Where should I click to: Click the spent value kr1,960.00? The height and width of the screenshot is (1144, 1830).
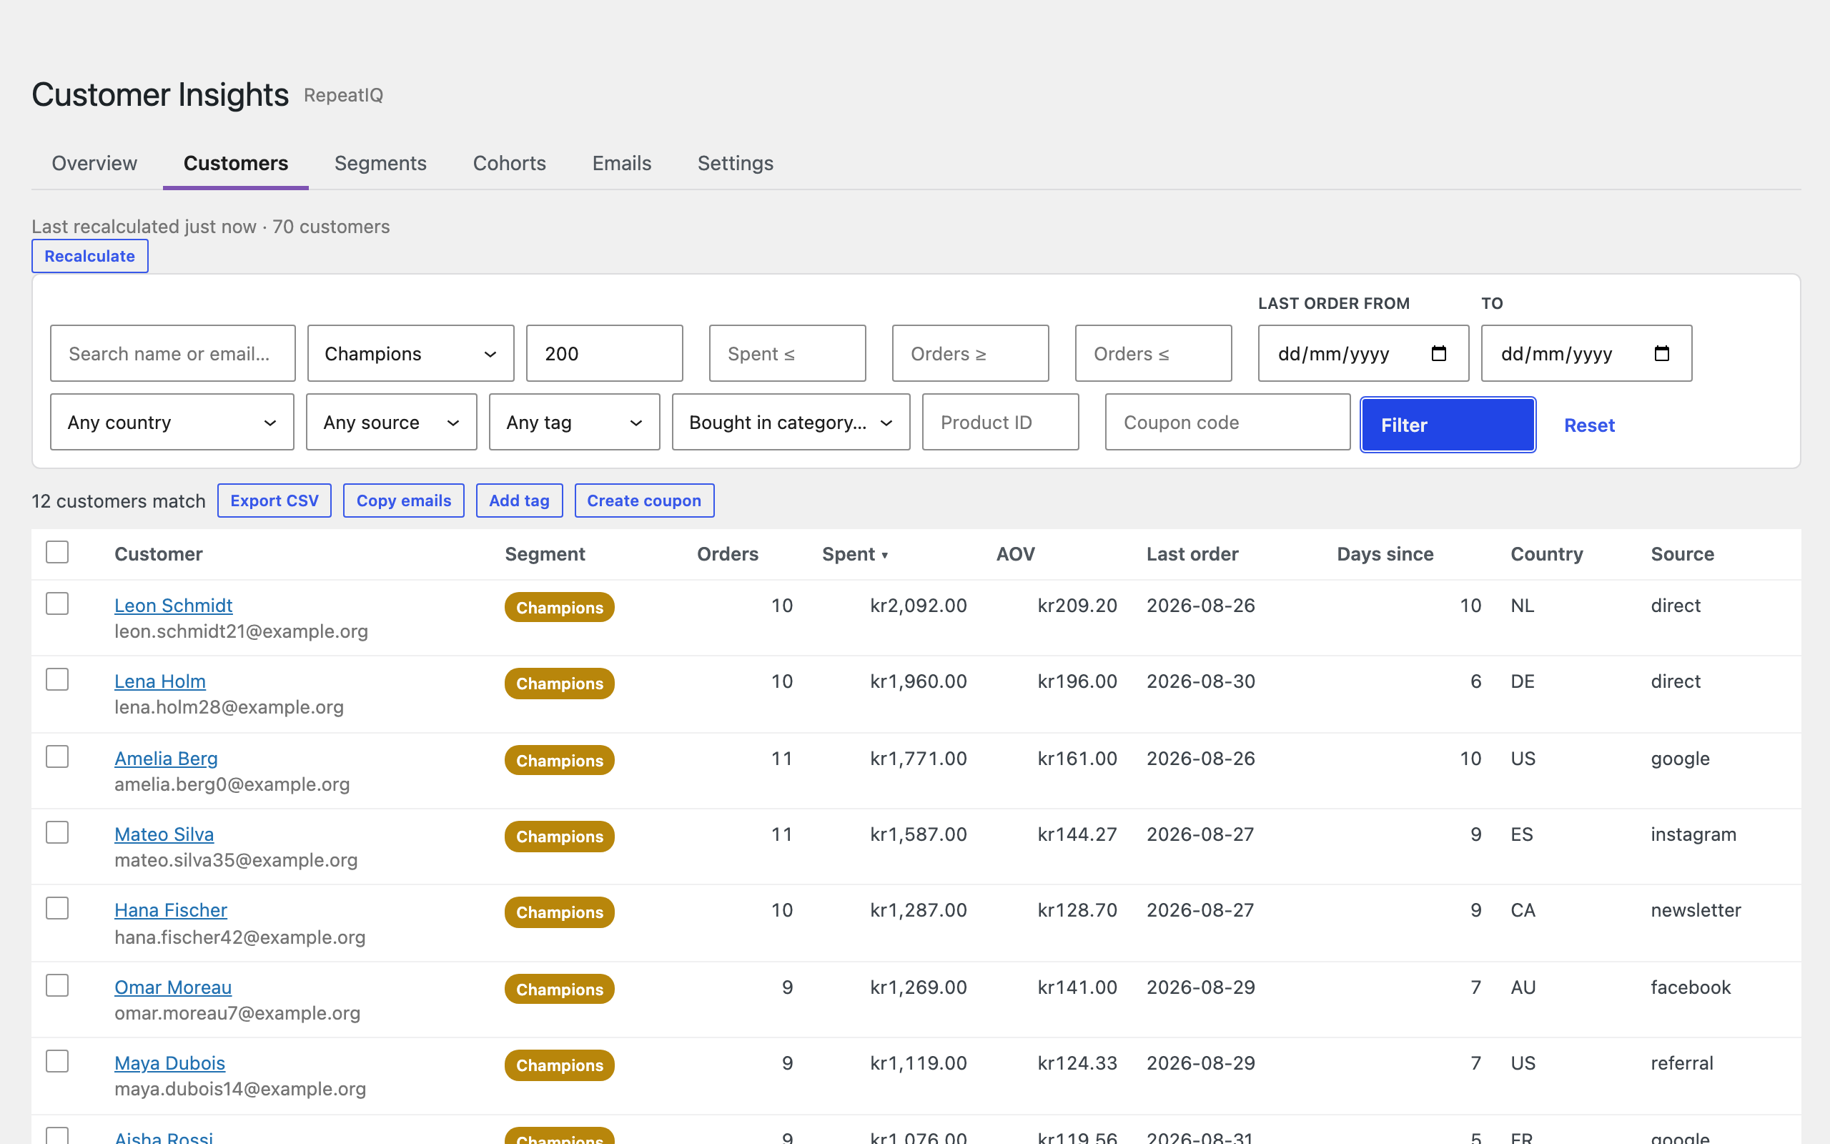click(919, 681)
